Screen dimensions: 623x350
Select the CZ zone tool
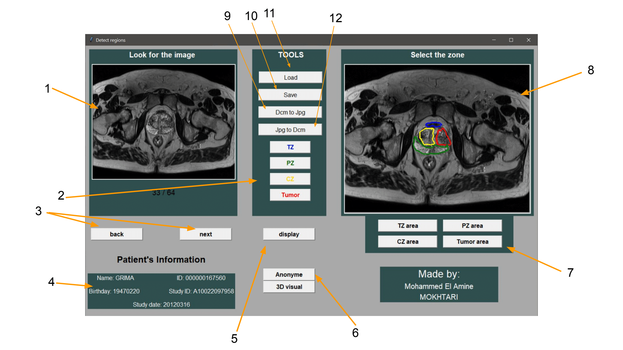click(290, 179)
